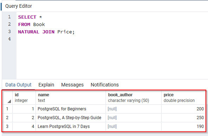
Task: Select result row number 3
Action: pos(7,127)
